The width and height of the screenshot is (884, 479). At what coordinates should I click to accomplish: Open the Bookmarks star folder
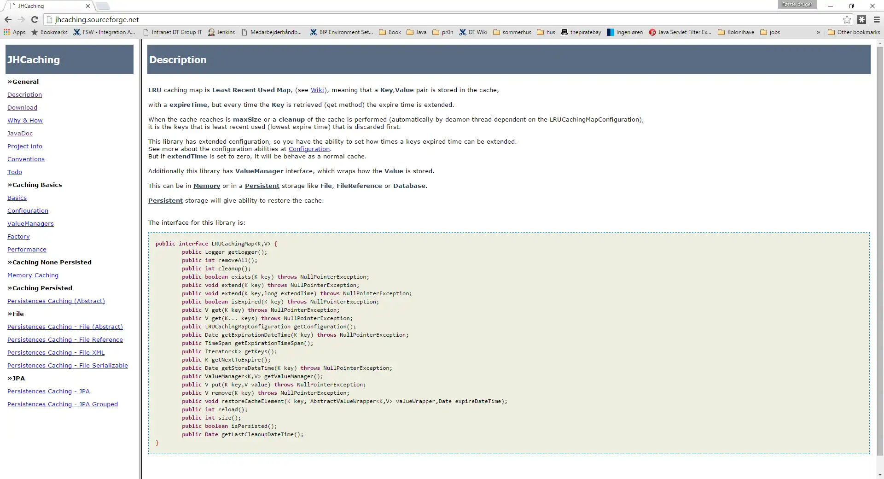pos(49,32)
